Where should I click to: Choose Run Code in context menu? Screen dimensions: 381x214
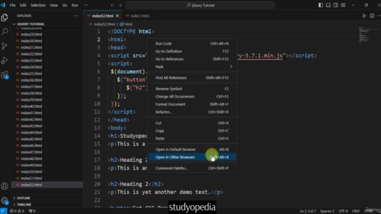click(192, 43)
